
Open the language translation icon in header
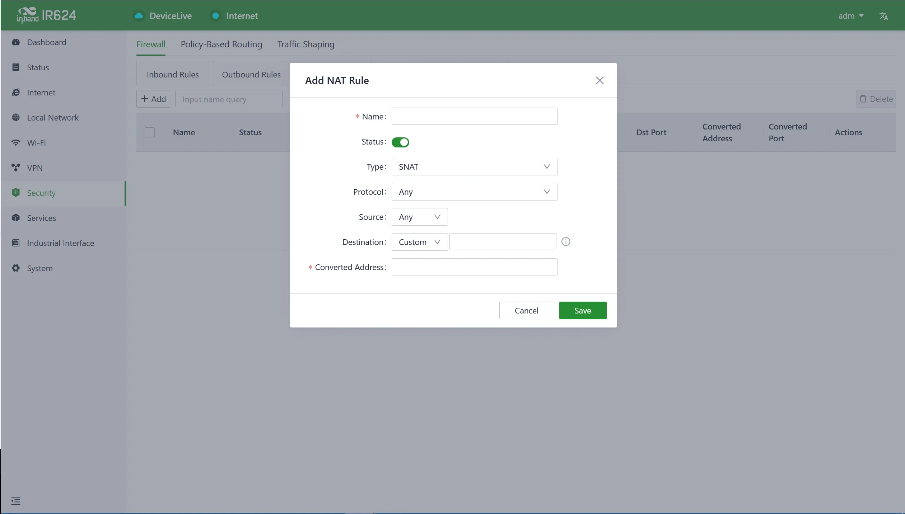point(884,16)
